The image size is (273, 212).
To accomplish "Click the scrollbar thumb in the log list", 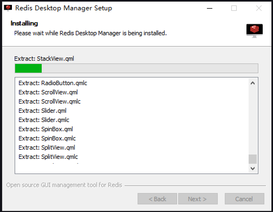I will (x=253, y=159).
